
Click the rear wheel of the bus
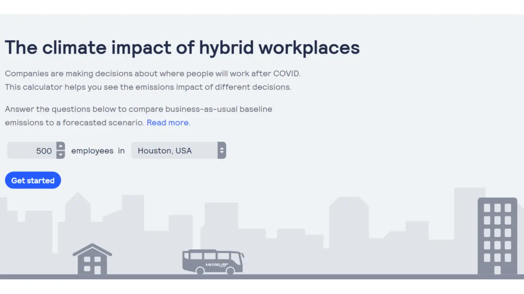pyautogui.click(x=200, y=270)
